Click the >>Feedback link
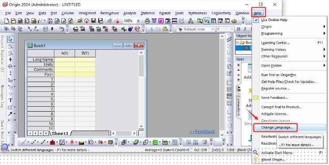This screenshot has height=165, width=329. pos(202,131)
